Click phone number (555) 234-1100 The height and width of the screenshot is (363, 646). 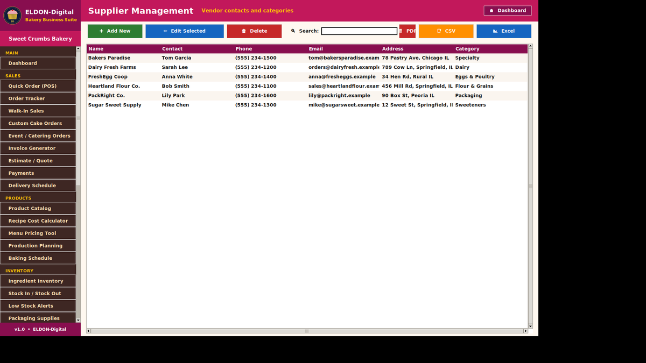(x=256, y=87)
